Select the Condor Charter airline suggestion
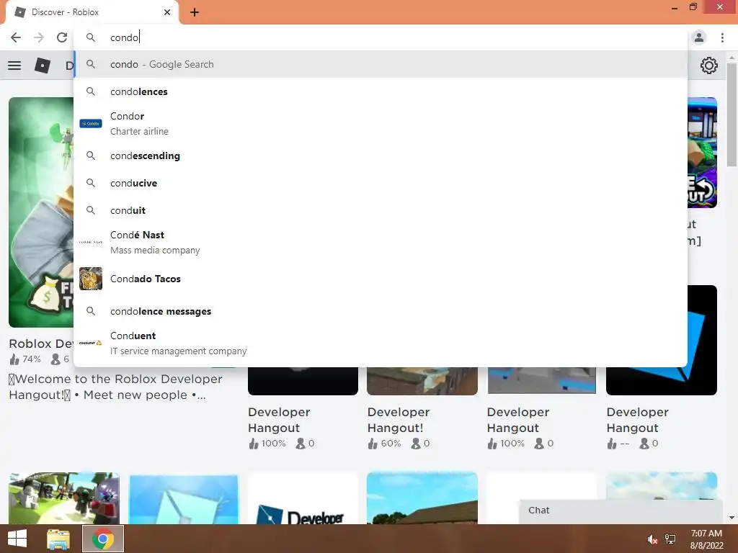Image resolution: width=738 pixels, height=553 pixels. pos(381,124)
